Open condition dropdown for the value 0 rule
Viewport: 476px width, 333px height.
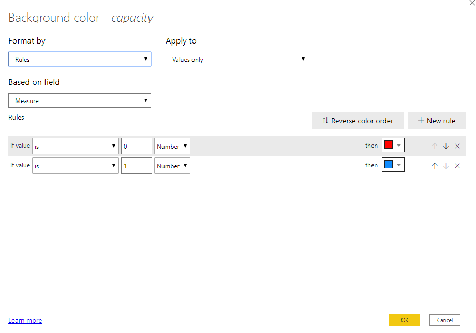pos(76,146)
